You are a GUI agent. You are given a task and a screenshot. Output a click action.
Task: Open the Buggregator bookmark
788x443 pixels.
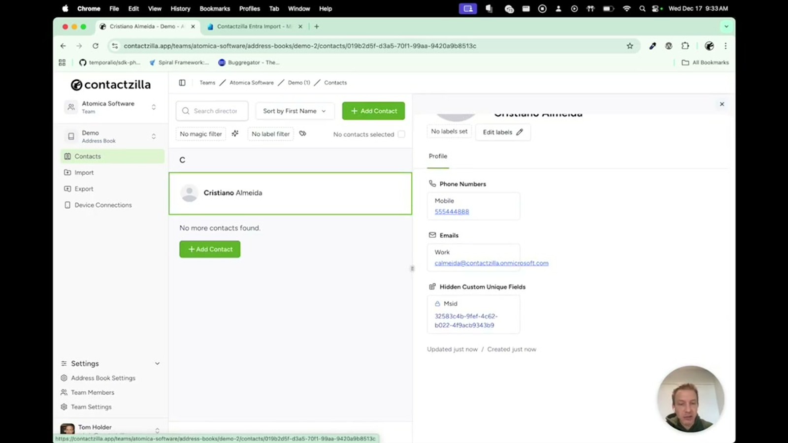(249, 63)
